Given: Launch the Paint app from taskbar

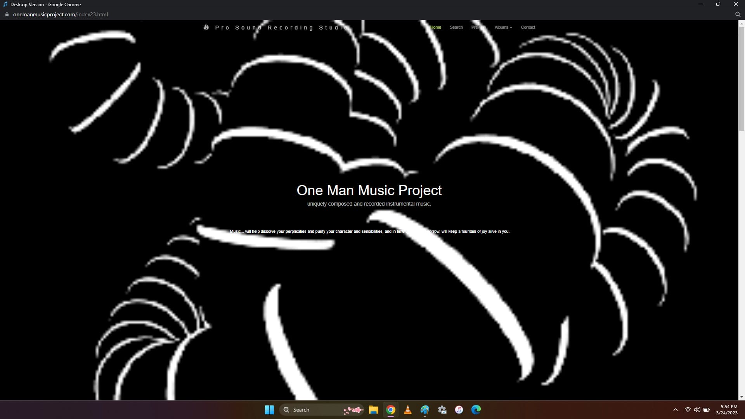Looking at the screenshot, I should (x=425, y=410).
